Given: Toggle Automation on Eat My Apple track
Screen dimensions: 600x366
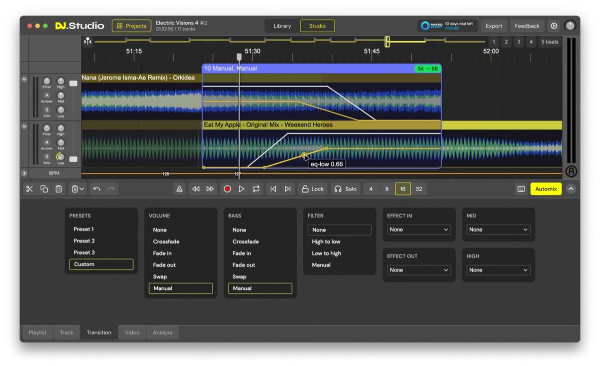Looking at the screenshot, I should (47, 142).
